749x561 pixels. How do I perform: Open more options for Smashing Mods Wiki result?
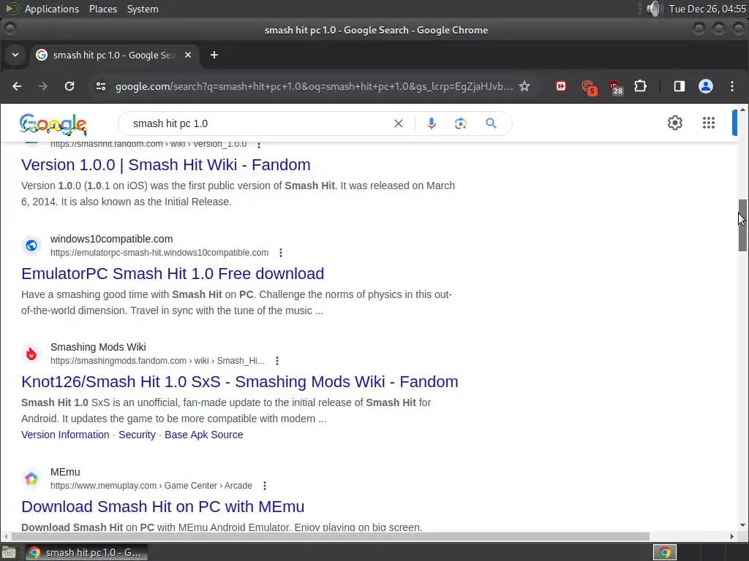(x=277, y=361)
